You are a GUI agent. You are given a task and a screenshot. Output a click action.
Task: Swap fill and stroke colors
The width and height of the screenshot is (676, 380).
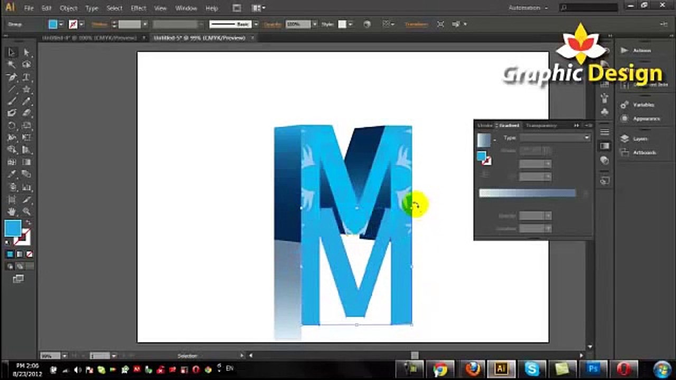27,223
